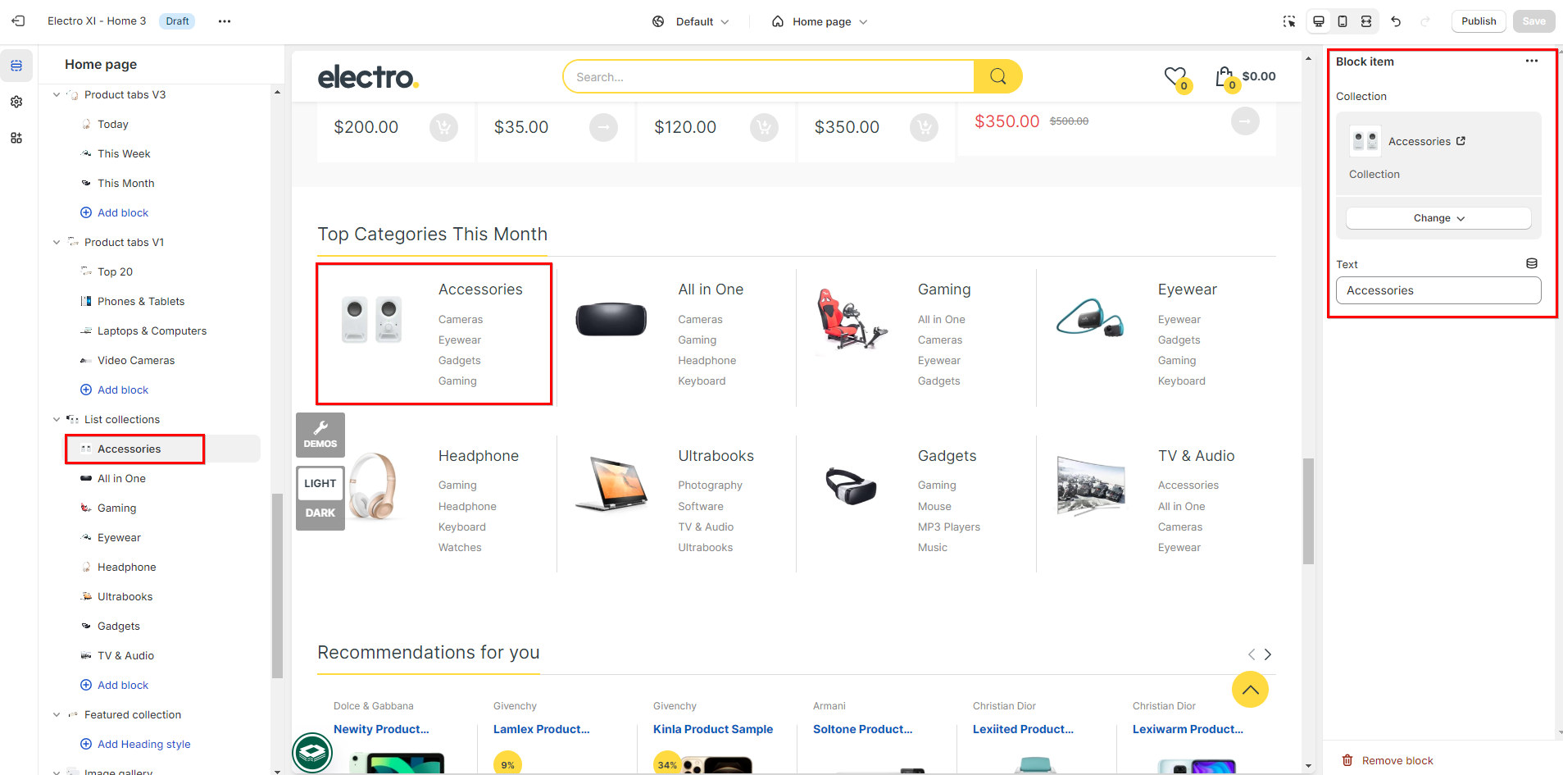The image size is (1563, 775).
Task: Open the Default theme style dropdown
Action: click(x=691, y=21)
